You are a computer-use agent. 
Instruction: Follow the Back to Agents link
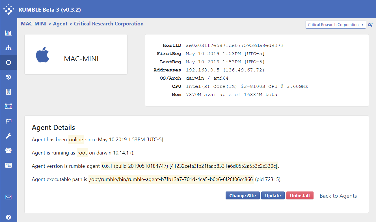[338, 196]
